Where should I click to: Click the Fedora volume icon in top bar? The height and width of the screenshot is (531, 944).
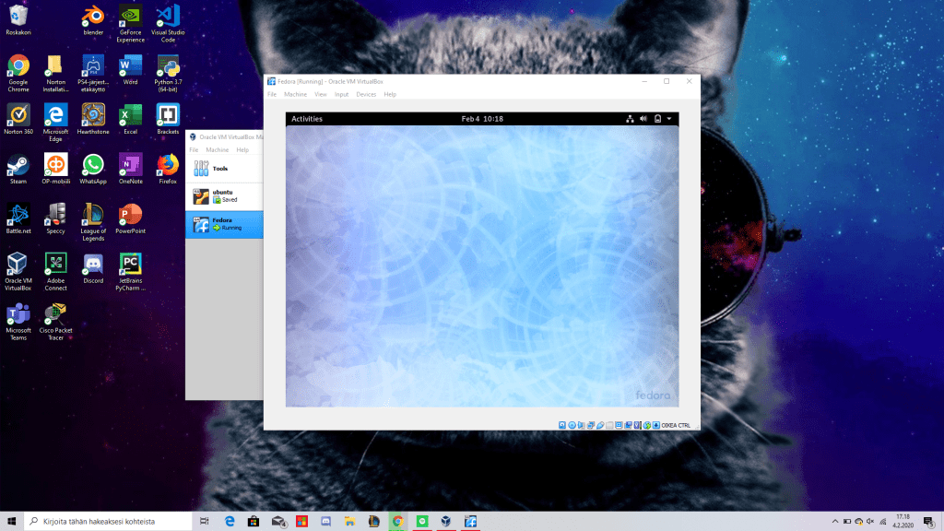(643, 119)
